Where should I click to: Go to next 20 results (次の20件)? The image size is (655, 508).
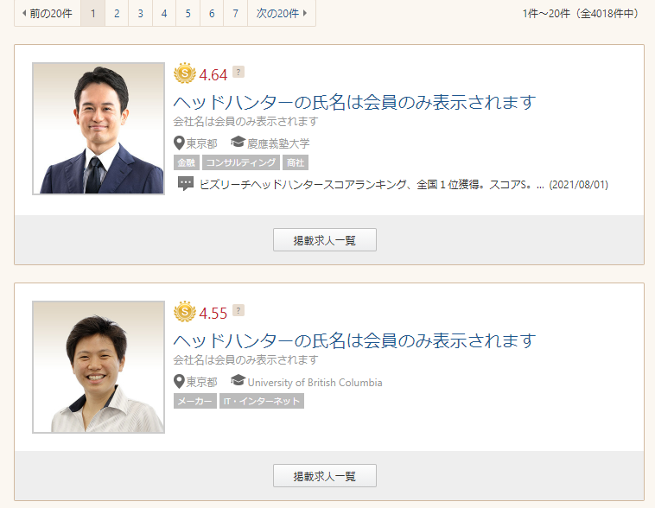[x=282, y=13]
